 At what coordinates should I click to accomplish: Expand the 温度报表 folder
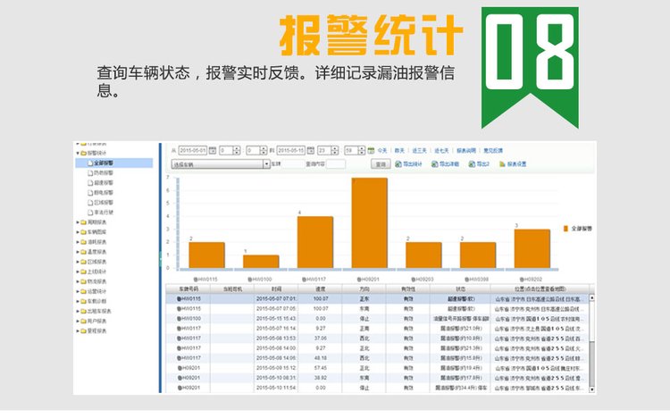tap(77, 252)
